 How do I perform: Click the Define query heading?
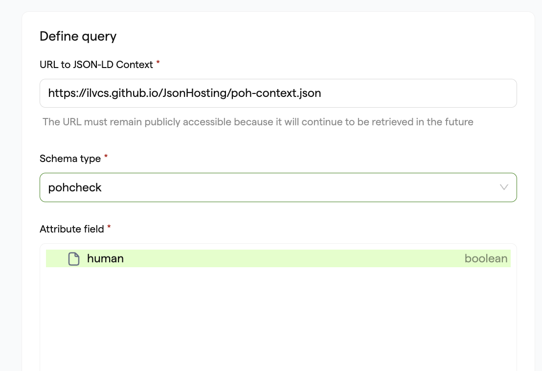click(x=78, y=36)
